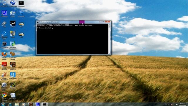The width and height of the screenshot is (188, 106).
Task: Open the Logitech webcam desktop shortcut
Action: [x=4, y=86]
